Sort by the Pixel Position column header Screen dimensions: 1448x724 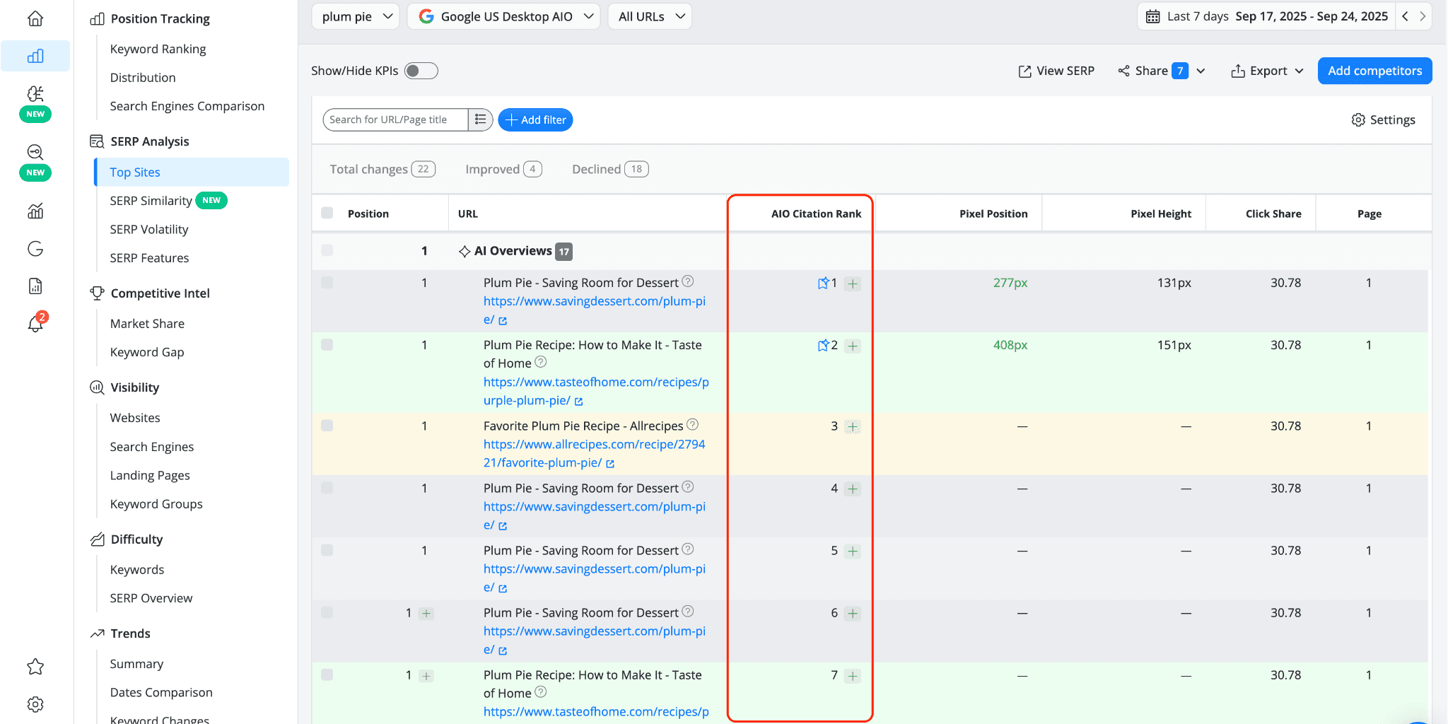tap(993, 214)
